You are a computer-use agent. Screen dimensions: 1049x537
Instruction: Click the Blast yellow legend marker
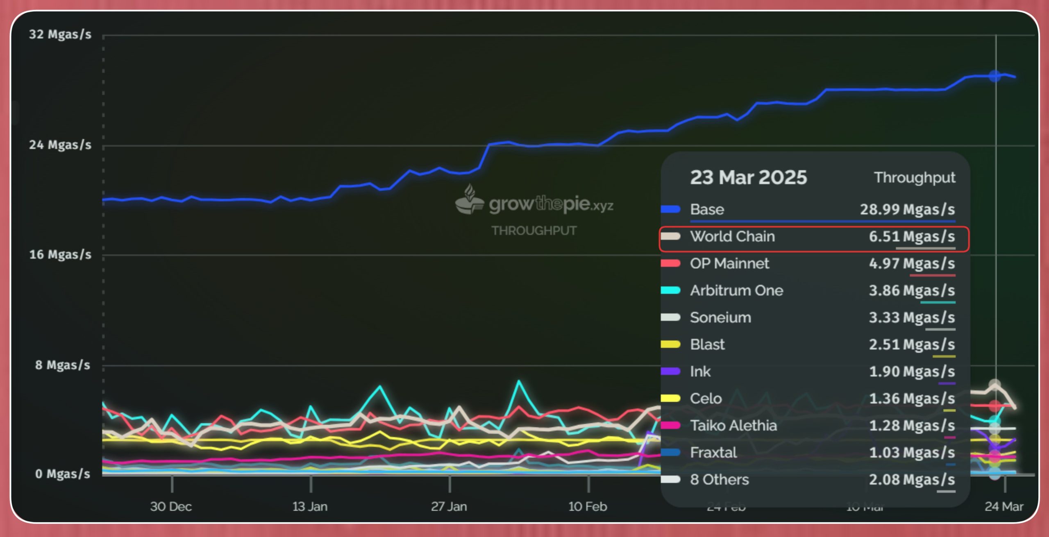pyautogui.click(x=670, y=344)
